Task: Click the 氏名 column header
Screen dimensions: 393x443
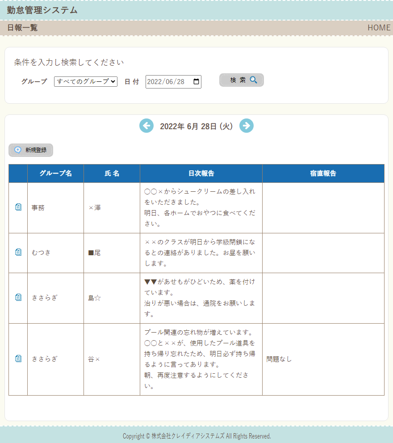Action: (112, 173)
